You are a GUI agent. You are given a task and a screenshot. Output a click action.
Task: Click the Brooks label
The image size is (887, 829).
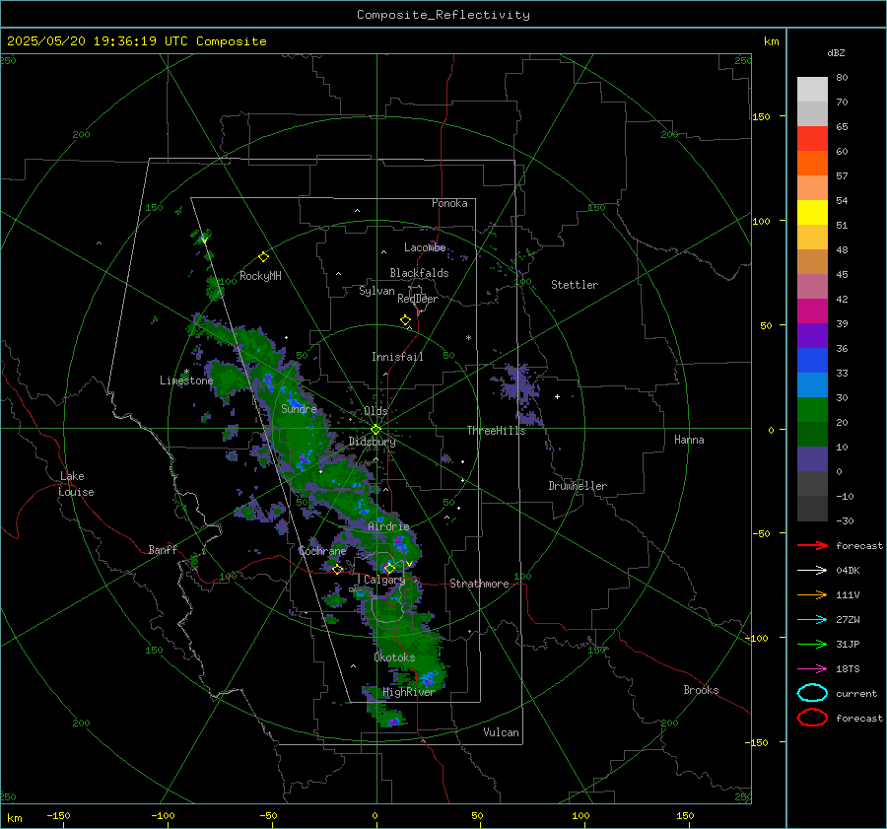(701, 690)
